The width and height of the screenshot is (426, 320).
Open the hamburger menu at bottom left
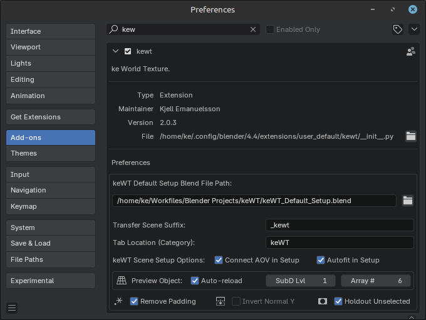coord(12,307)
